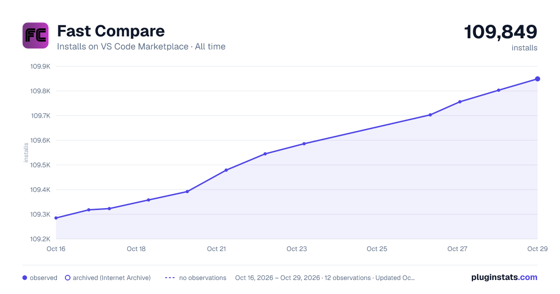Click the Oct 16 x-axis label
Image resolution: width=560 pixels, height=294 pixels.
(56, 249)
